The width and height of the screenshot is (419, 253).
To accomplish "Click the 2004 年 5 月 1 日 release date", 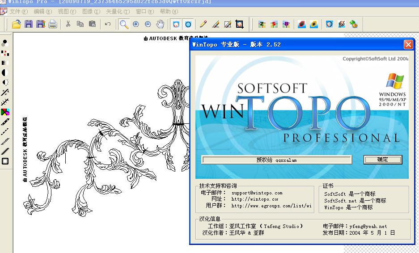I will [x=372, y=233].
